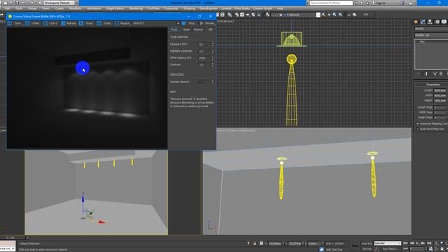The height and width of the screenshot is (252, 448).
Task: Open the Rendering menu
Action: pyautogui.click(x=136, y=8)
